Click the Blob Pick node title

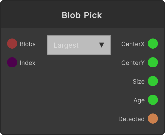tap(82, 15)
